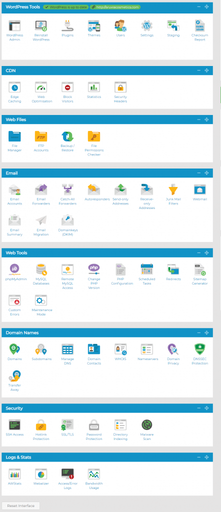
Task: Collapse the CDN panel
Action: point(199,70)
